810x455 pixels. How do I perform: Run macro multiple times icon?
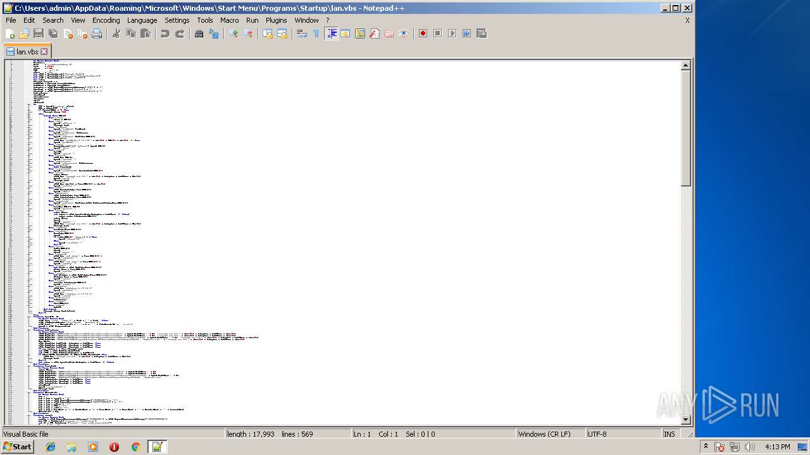466,33
